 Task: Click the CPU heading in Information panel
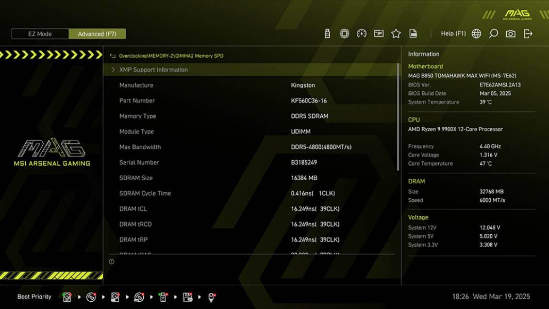click(x=414, y=119)
